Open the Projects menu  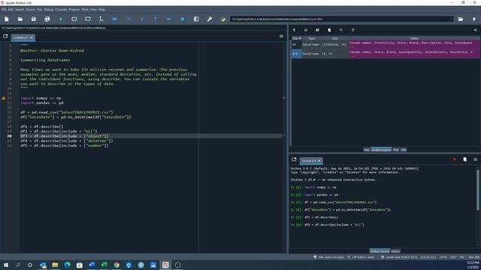74,10
